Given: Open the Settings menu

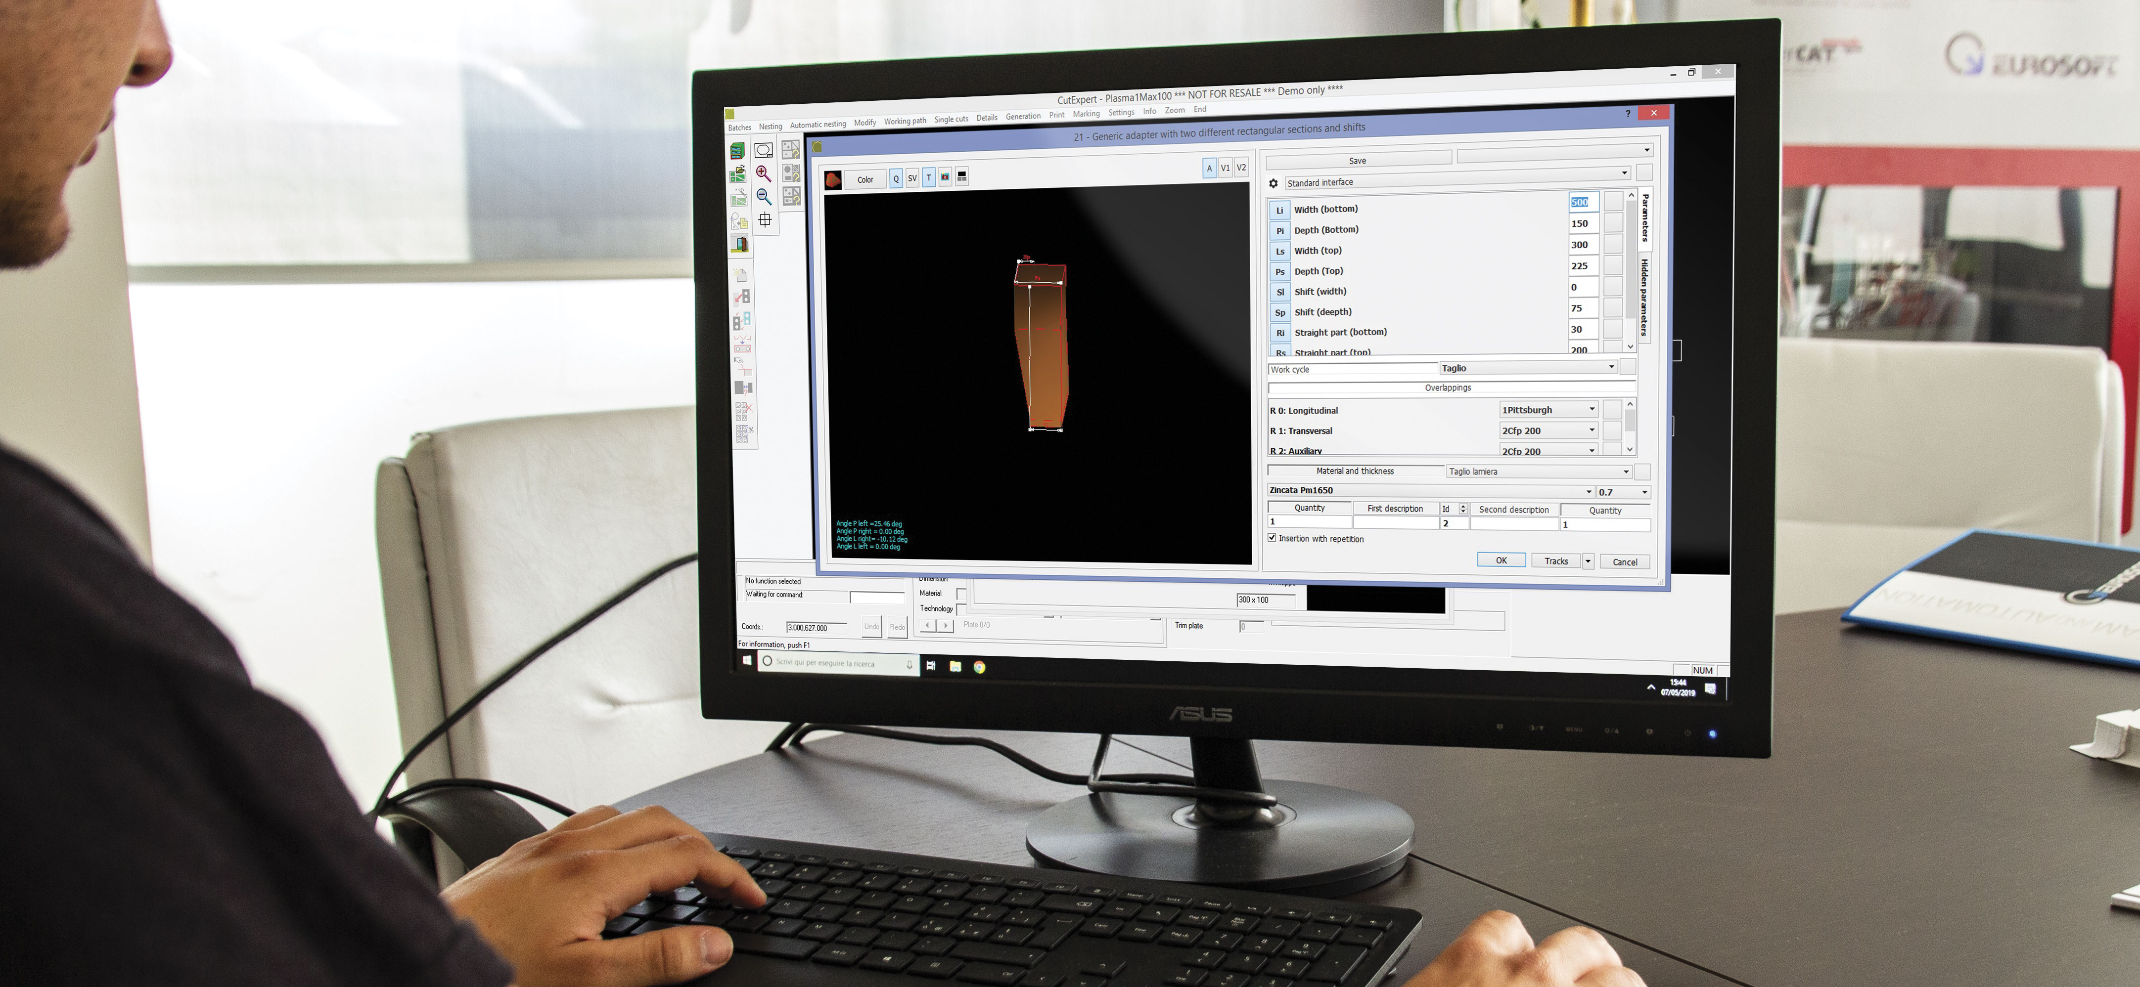Looking at the screenshot, I should pos(1121,113).
